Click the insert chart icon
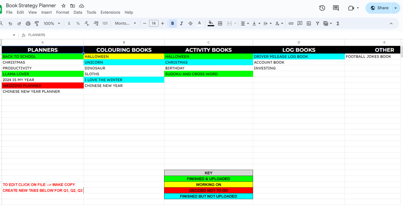 pos(309,23)
